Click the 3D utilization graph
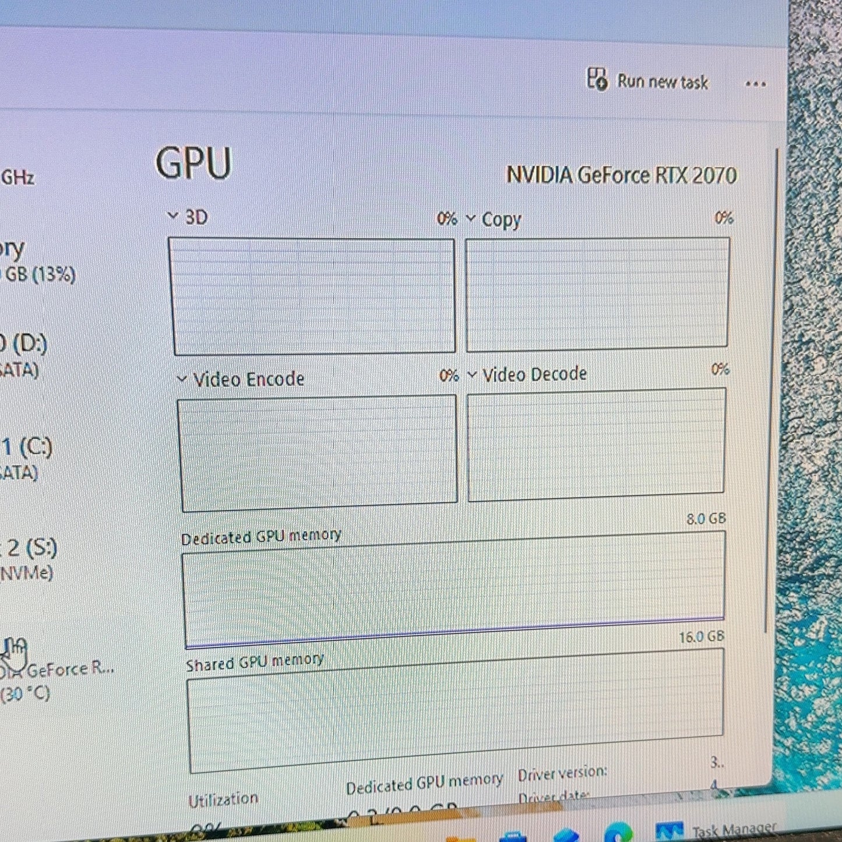842x842 pixels. 312,295
